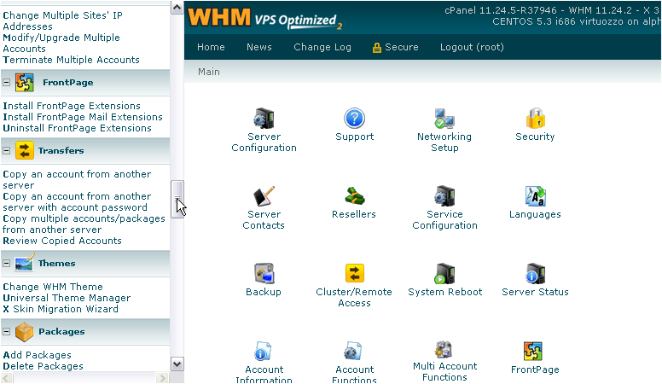Viewport: 662px width, 384px height.
Task: Click the sidebar vertical scrollbar thumb
Action: [x=177, y=199]
